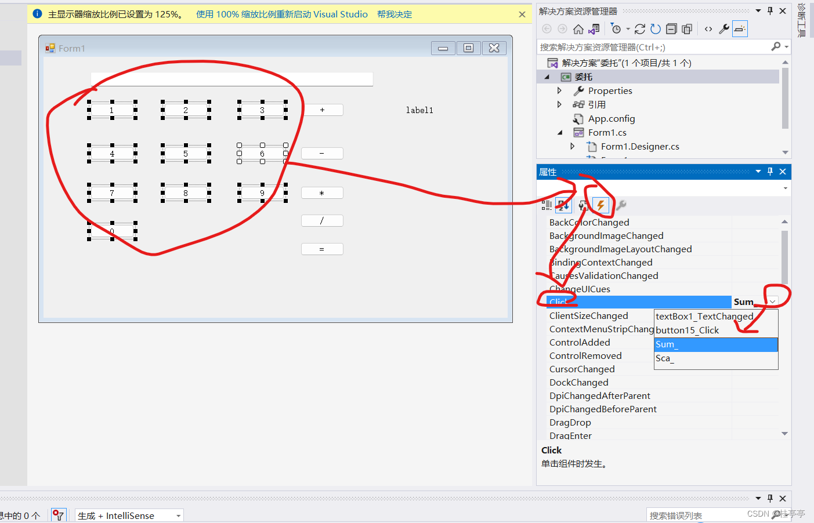Open the object selector dropdown in Properties
The image size is (814, 523).
click(786, 188)
